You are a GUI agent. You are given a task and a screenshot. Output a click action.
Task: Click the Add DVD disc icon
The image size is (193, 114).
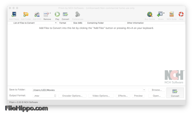pos(37,14)
